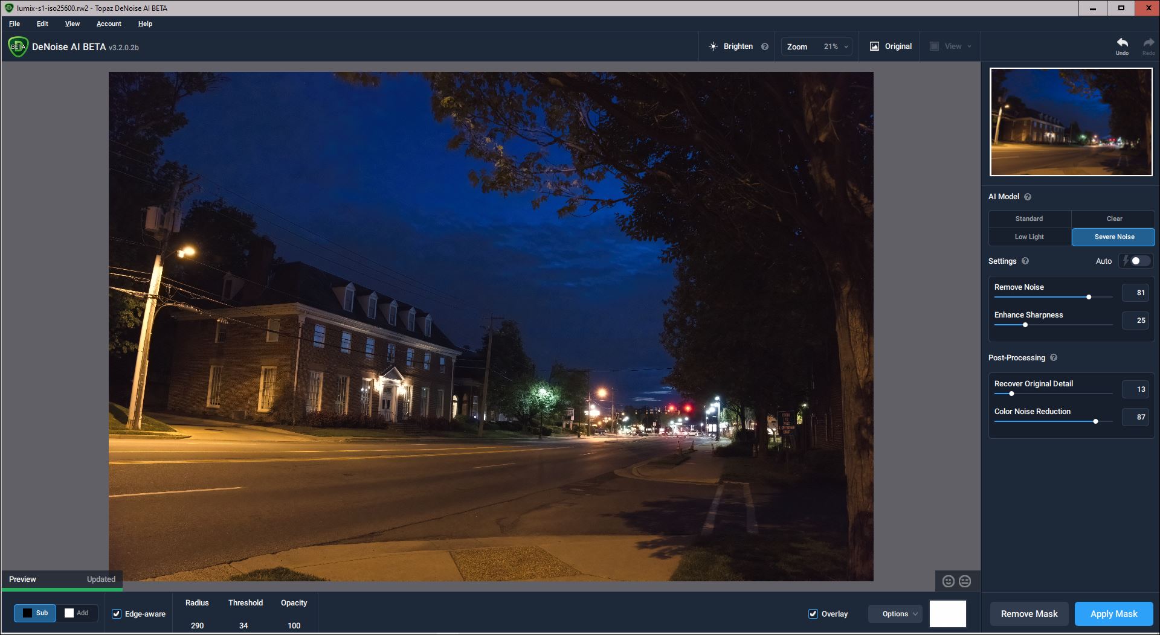Open the Account menu

pyautogui.click(x=109, y=24)
